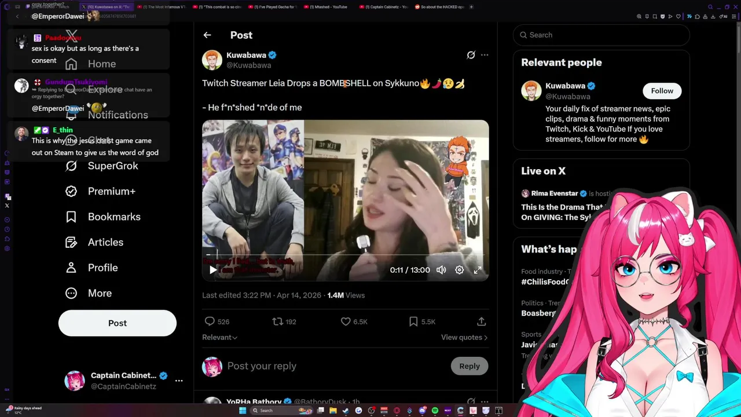Toggle video fullscreen
The height and width of the screenshot is (417, 741).
click(478, 270)
